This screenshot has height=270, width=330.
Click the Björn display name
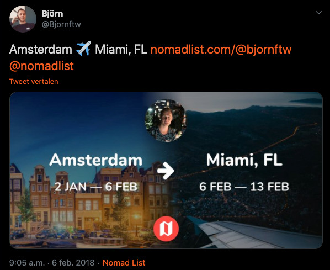[x=52, y=14]
